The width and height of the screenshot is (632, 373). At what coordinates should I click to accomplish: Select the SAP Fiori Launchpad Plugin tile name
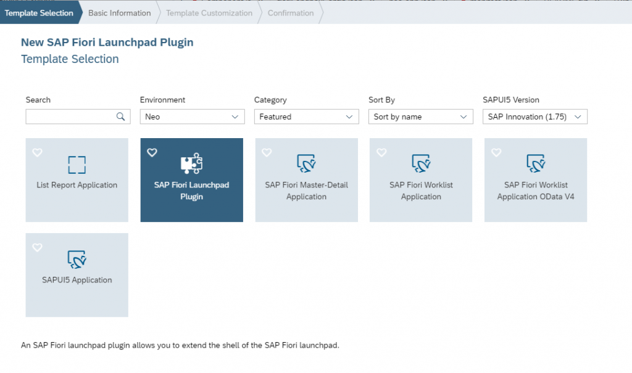pos(191,191)
